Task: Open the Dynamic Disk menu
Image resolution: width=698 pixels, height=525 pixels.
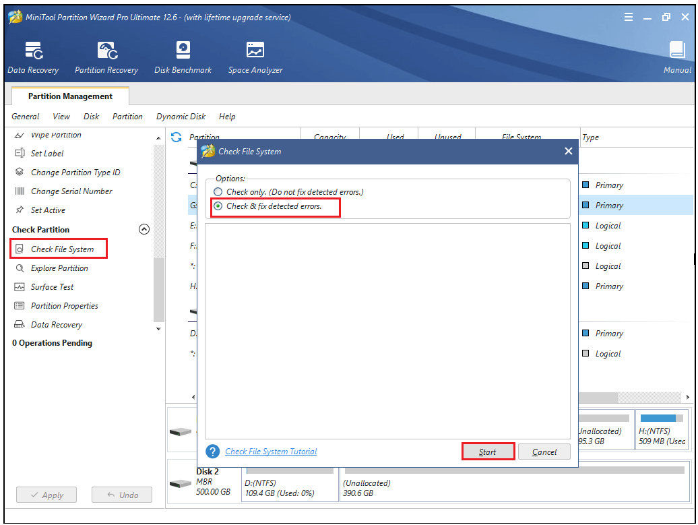Action: 181,116
